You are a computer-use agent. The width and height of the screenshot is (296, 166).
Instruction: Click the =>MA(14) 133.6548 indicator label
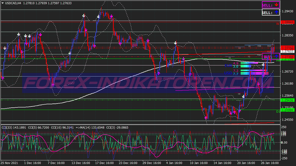tap(90, 128)
